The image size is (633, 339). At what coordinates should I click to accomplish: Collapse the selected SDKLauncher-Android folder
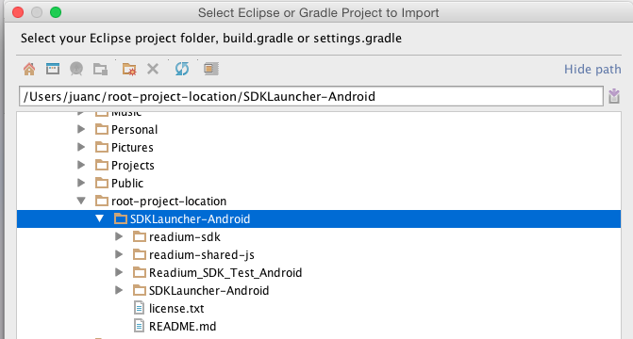(x=100, y=218)
